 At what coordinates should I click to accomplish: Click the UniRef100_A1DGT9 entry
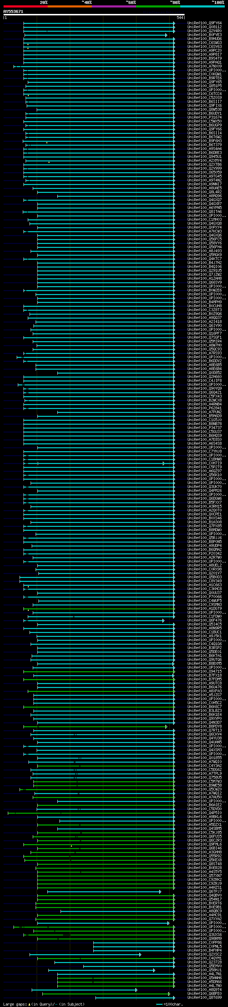click(x=204, y=609)
